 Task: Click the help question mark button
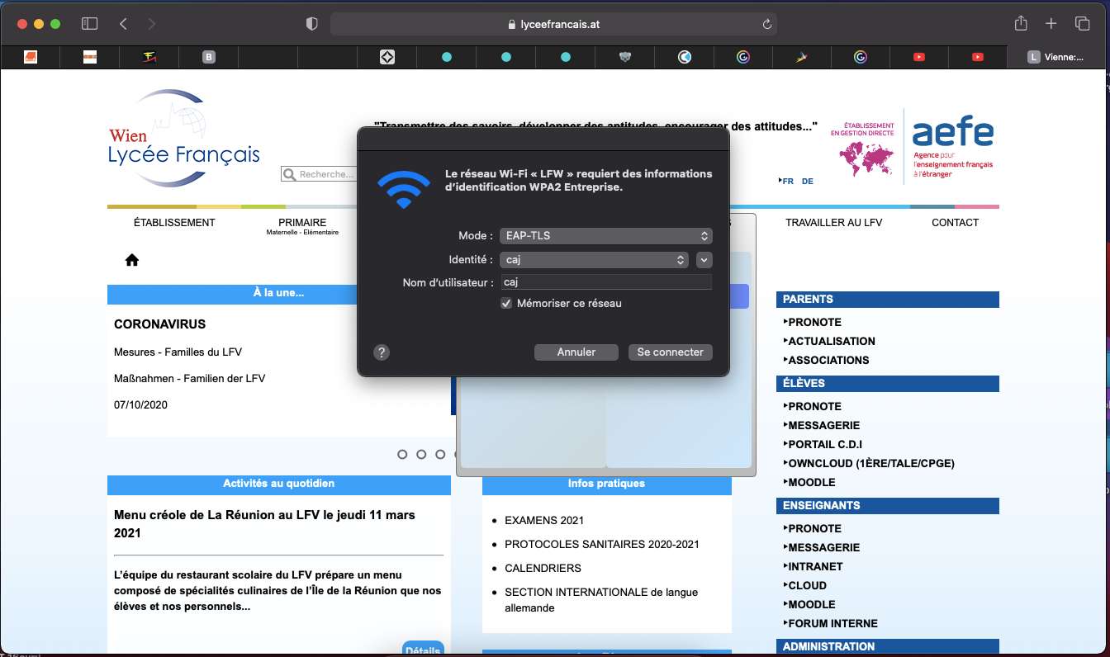tap(381, 352)
